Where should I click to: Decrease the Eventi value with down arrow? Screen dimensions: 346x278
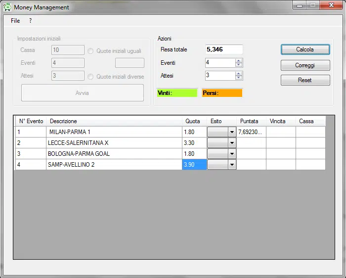(x=239, y=65)
